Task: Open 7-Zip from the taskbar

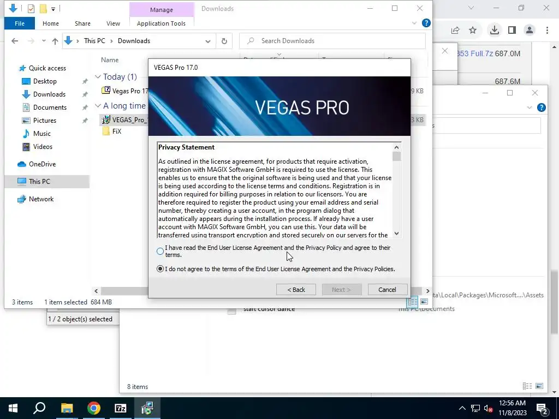Action: [121, 408]
